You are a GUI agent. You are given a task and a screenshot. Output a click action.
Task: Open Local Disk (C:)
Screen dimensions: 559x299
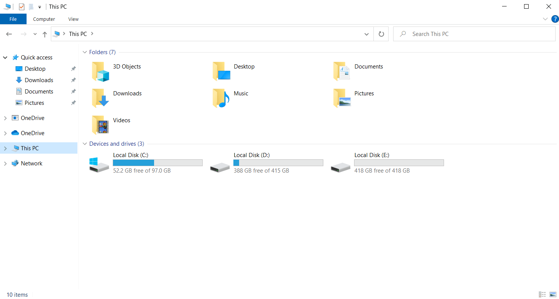131,155
